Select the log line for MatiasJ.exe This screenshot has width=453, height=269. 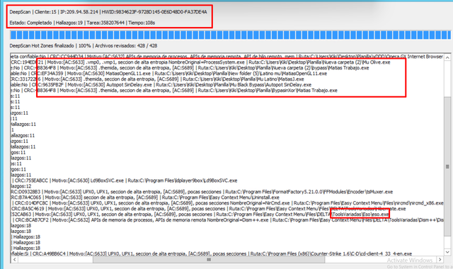coord(157,79)
